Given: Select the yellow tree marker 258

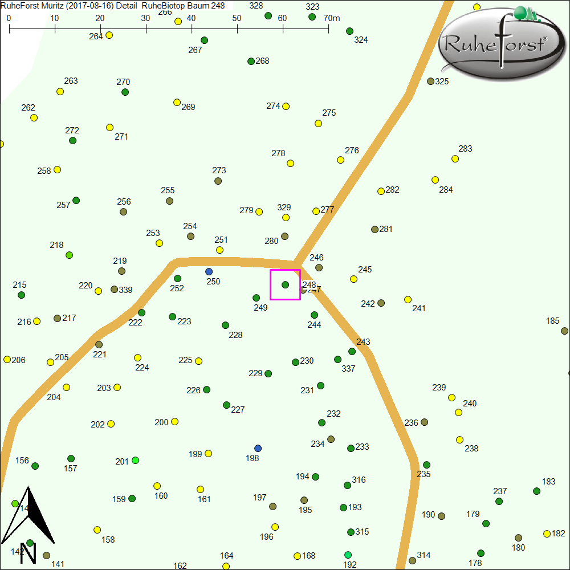Looking at the screenshot, I should [x=58, y=170].
